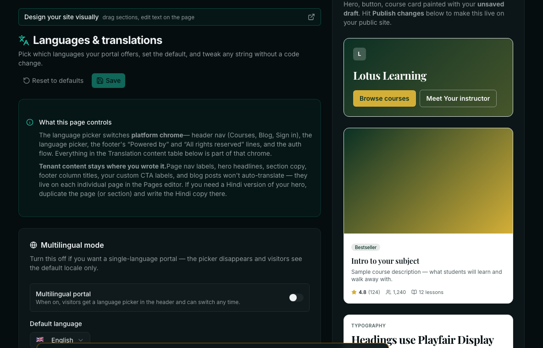Click the floppy disk icon in Save

tap(100, 81)
